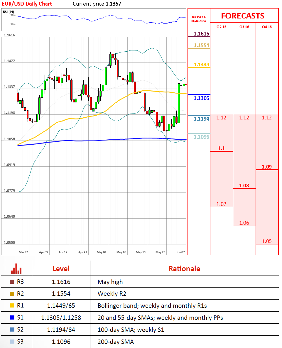Click the 200-day SMA rationale
This screenshot has height=348, width=282.
pos(116,342)
